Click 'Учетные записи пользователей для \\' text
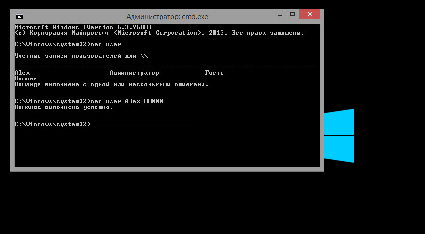The height and width of the screenshot is (234, 425). (x=81, y=56)
